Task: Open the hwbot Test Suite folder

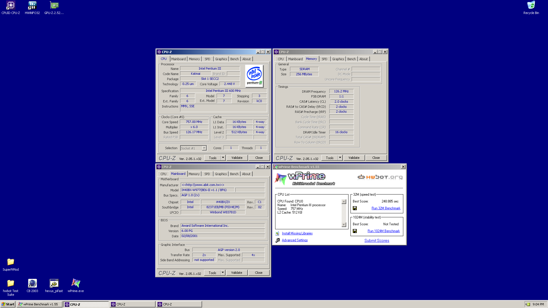Action: pyautogui.click(x=11, y=287)
